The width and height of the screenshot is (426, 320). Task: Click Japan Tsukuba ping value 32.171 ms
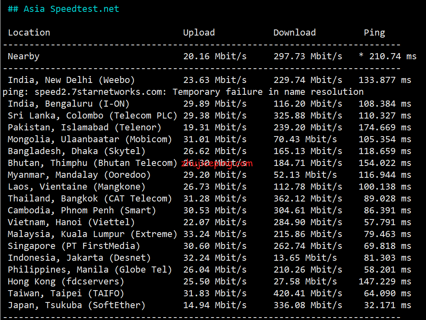[x=388, y=305]
